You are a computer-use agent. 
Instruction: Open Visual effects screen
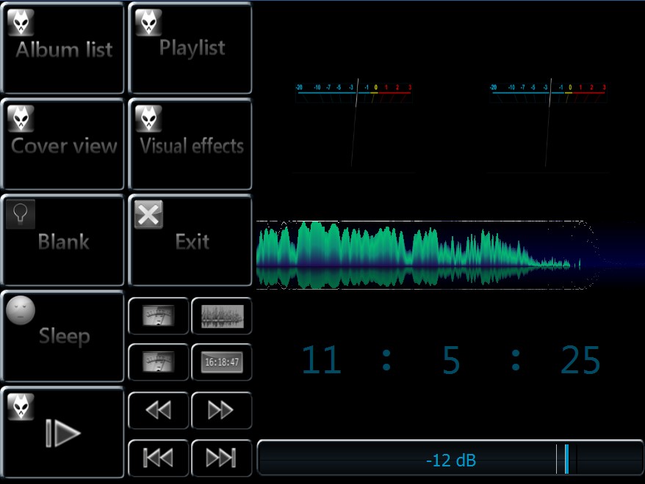(x=190, y=144)
